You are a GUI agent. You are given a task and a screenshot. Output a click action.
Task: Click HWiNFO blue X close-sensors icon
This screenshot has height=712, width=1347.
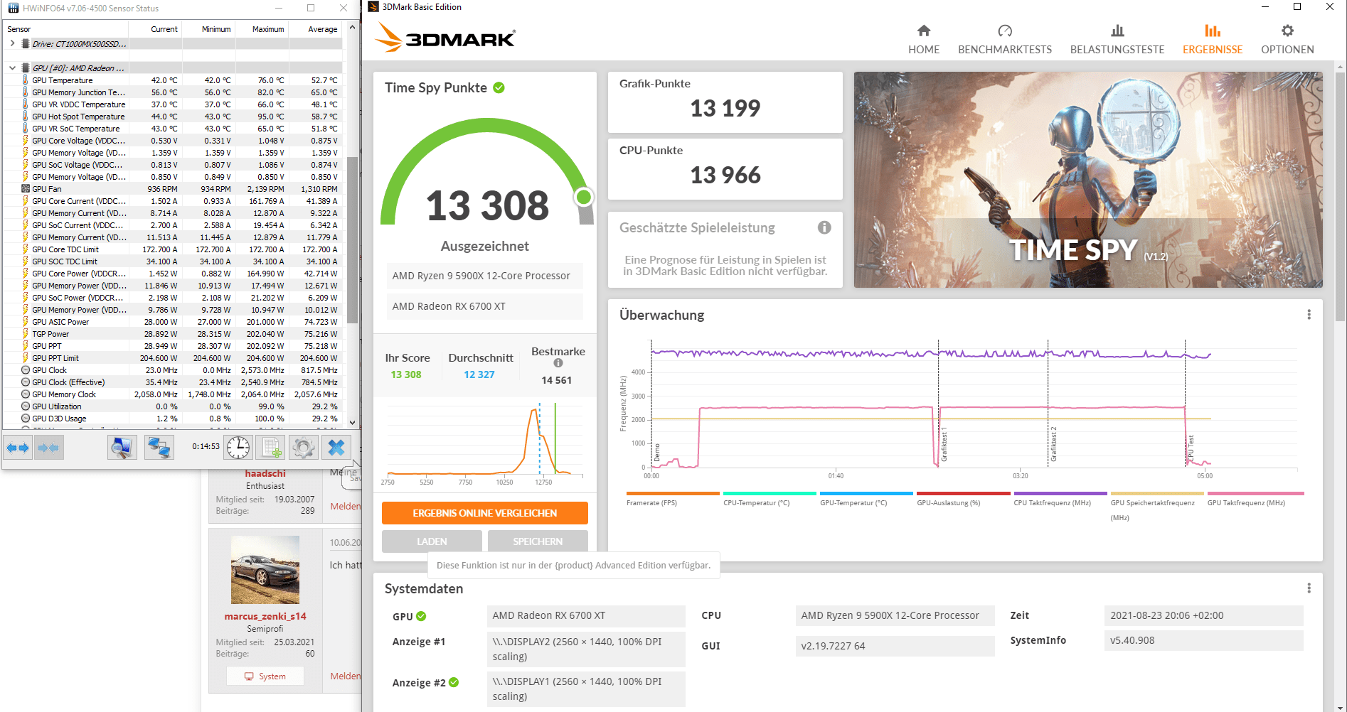(x=336, y=447)
